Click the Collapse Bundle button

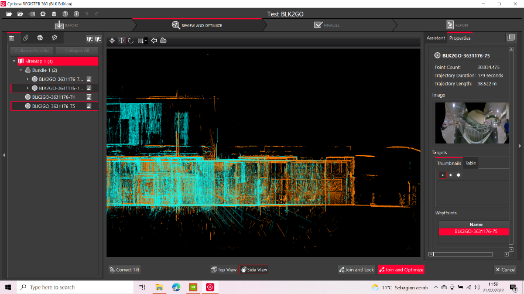[32, 50]
